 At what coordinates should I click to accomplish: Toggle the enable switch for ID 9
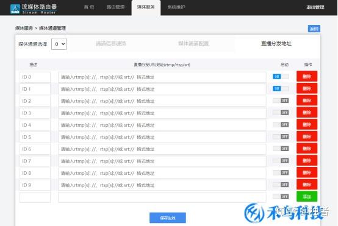[281, 185]
